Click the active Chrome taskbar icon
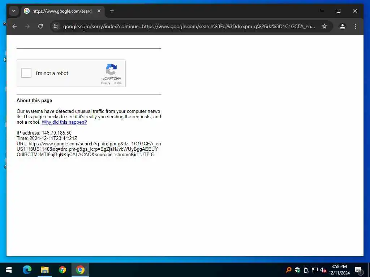The image size is (370, 277). point(80,270)
